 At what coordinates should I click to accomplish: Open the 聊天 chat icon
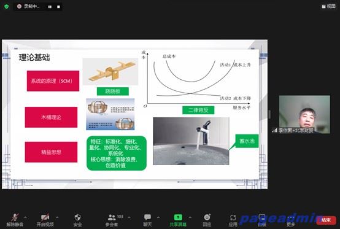pyautogui.click(x=147, y=219)
